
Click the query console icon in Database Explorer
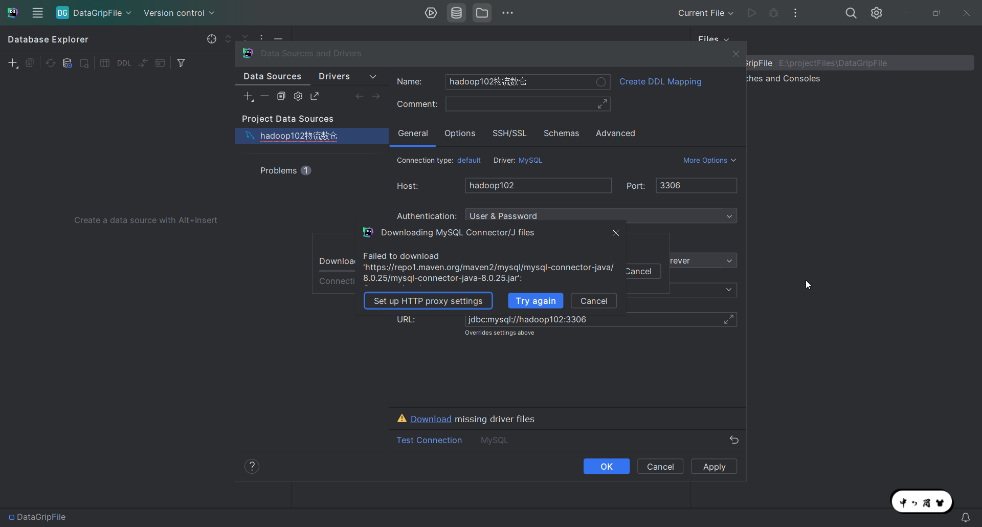pyautogui.click(x=160, y=63)
